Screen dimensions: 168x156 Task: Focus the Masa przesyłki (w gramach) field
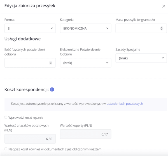137,28
